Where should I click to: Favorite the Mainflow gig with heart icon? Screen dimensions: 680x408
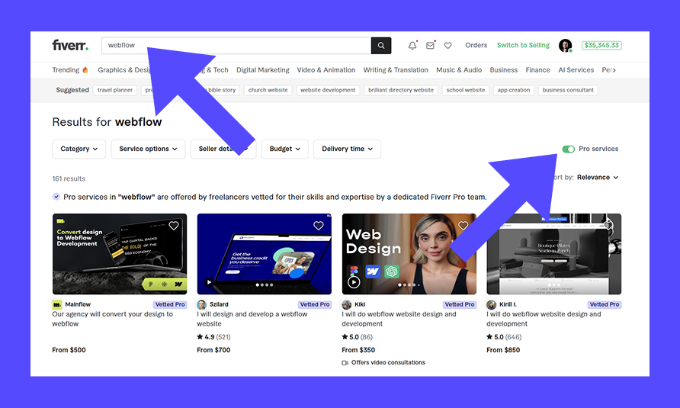coord(174,226)
